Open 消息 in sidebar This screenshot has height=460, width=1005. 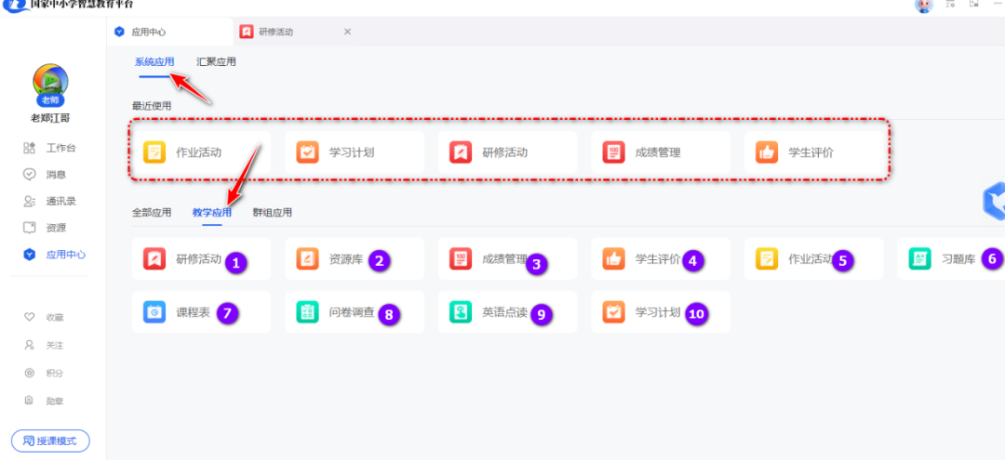pos(45,174)
